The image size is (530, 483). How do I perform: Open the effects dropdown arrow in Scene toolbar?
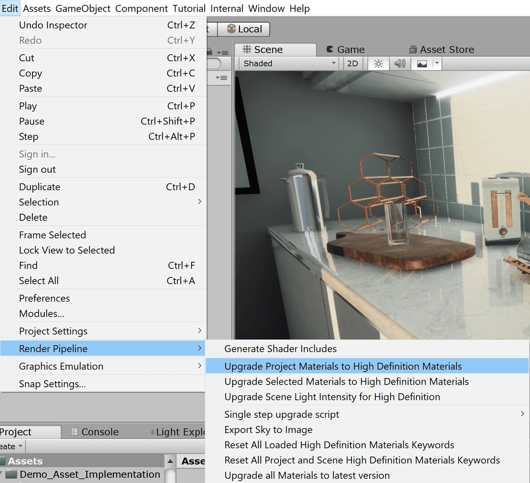tap(437, 63)
